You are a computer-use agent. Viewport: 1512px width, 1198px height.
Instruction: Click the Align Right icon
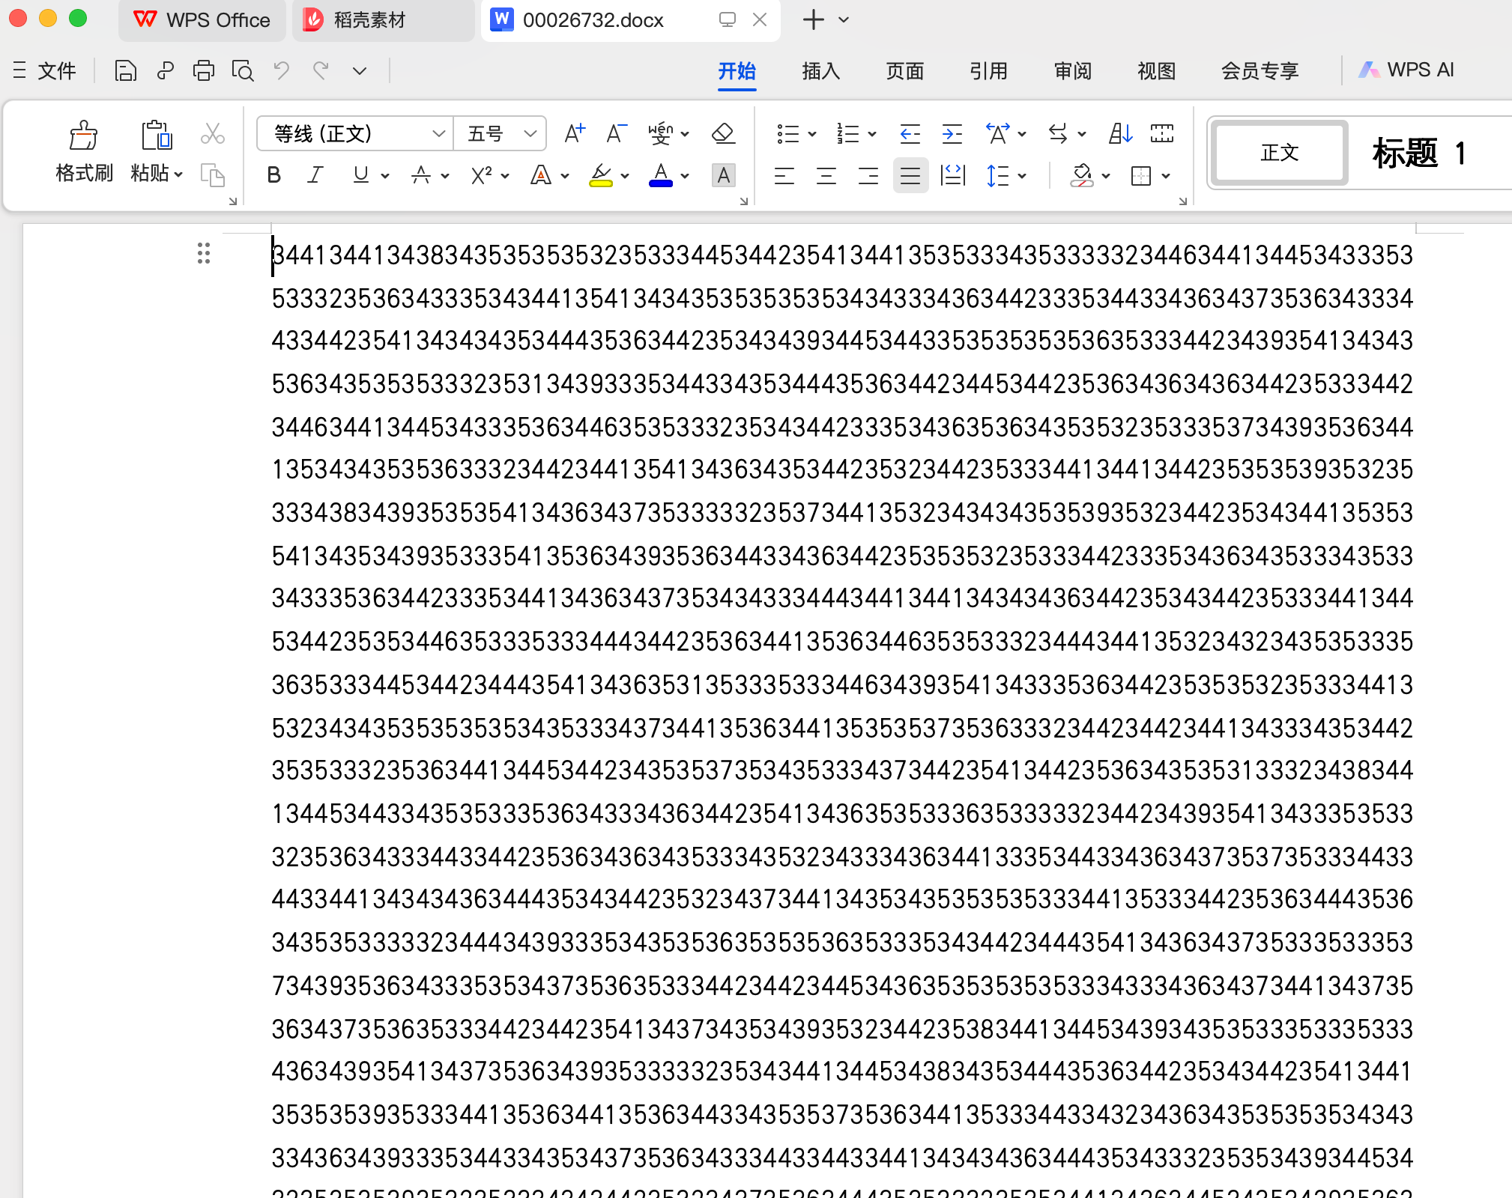pyautogui.click(x=868, y=176)
